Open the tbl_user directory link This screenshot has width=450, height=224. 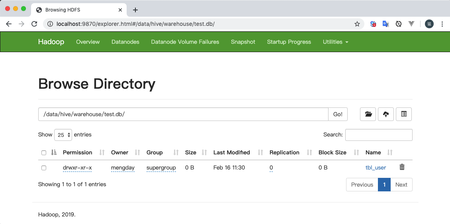[376, 168]
